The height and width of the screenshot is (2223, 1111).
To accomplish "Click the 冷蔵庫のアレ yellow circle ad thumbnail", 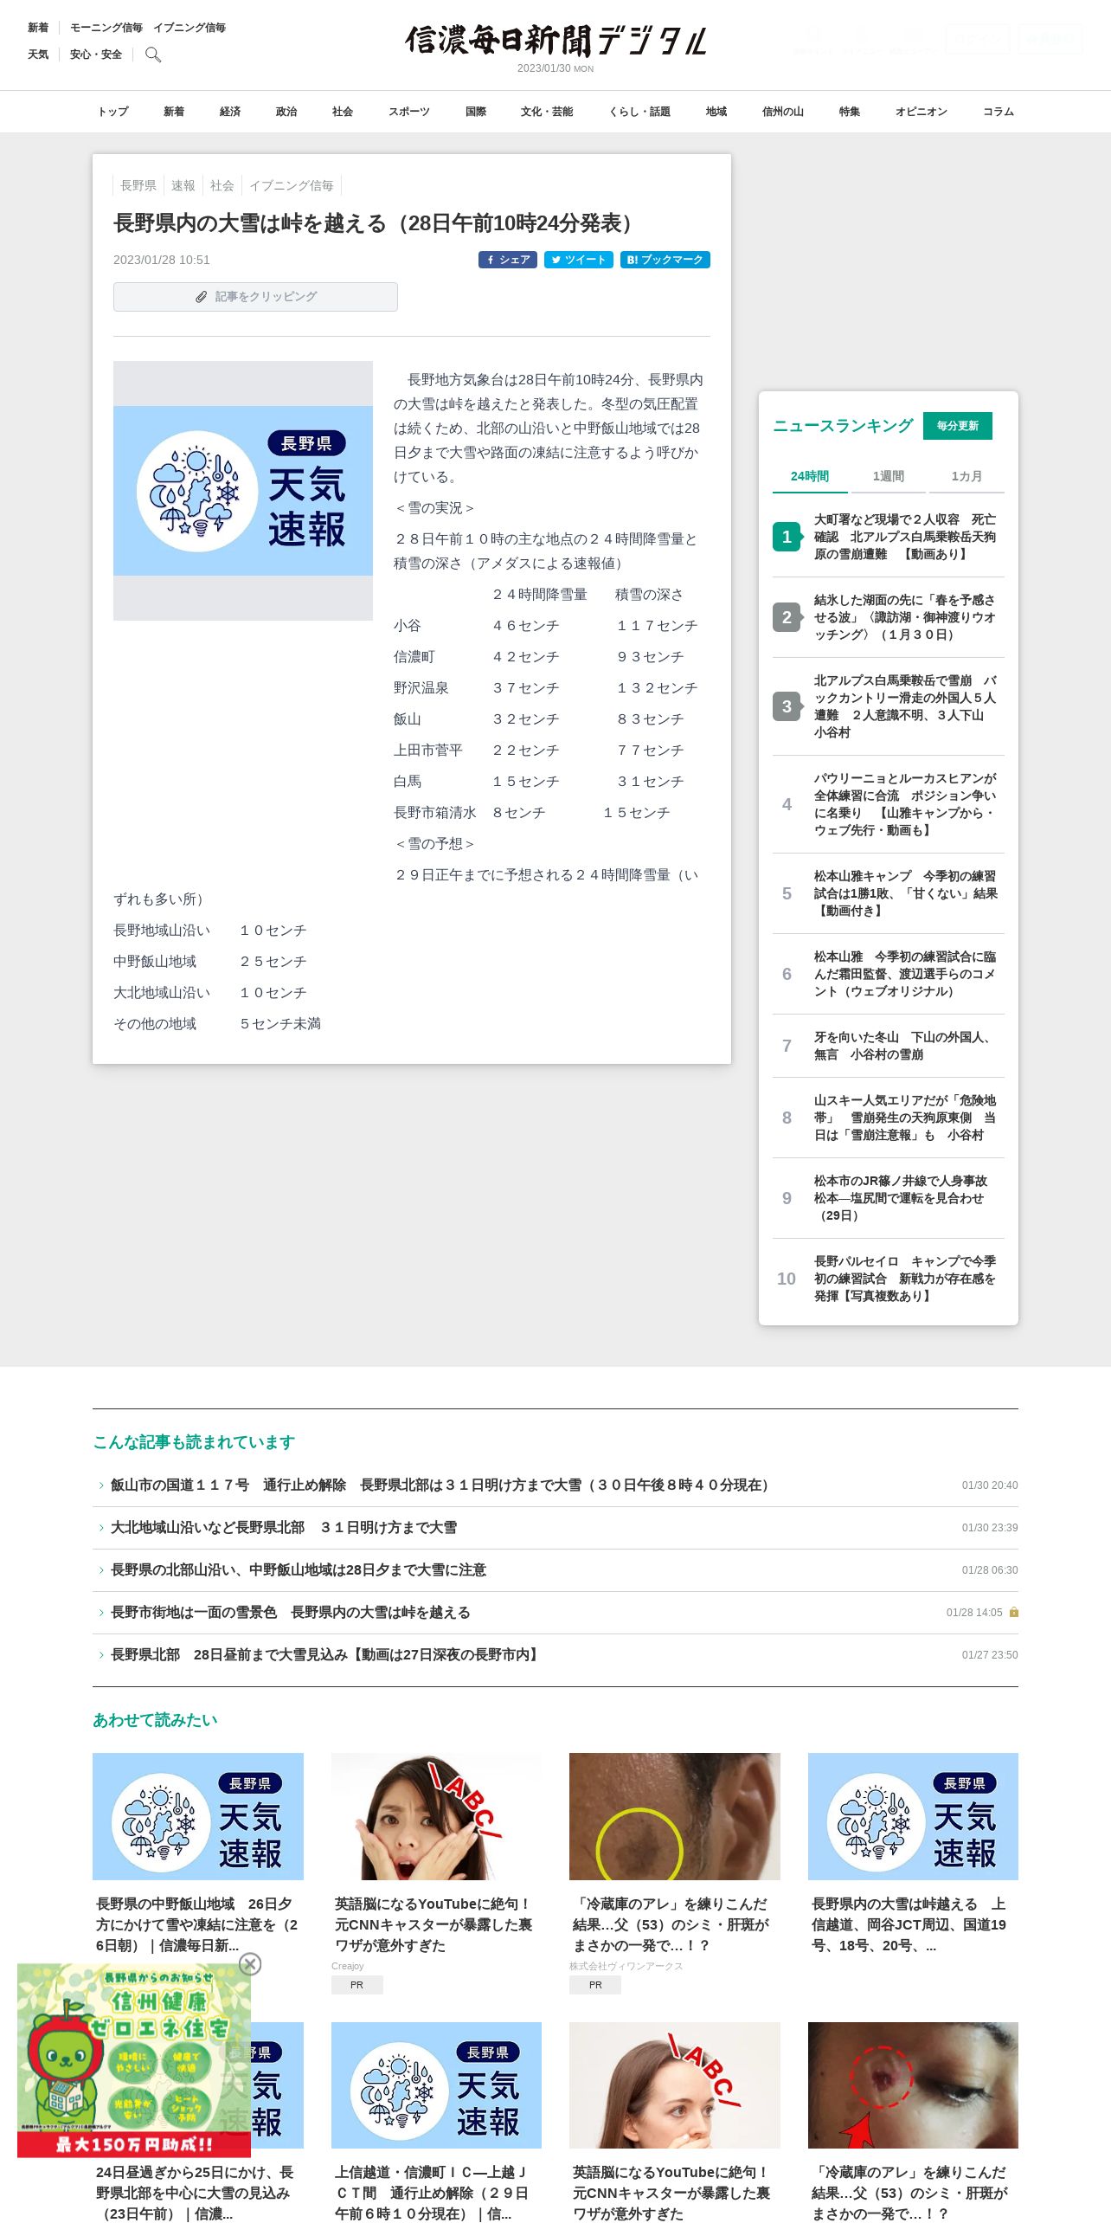I will [x=675, y=1816].
